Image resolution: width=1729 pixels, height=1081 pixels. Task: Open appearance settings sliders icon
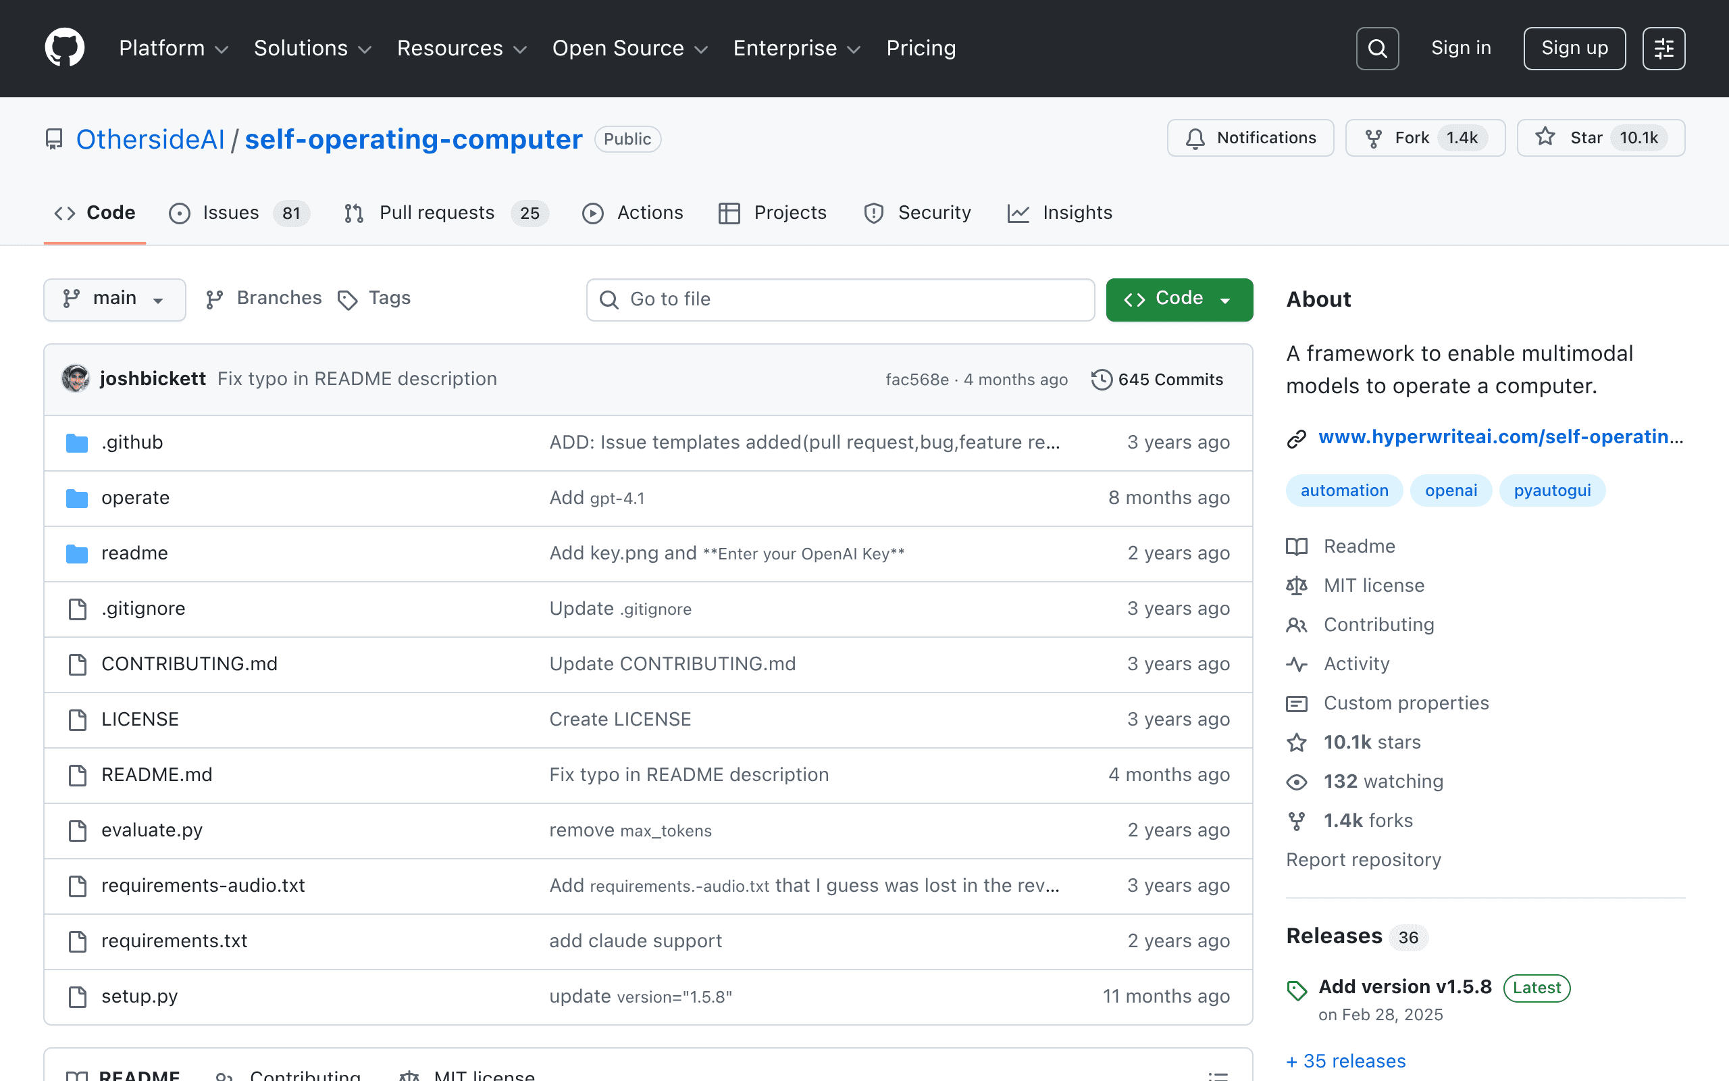point(1663,49)
